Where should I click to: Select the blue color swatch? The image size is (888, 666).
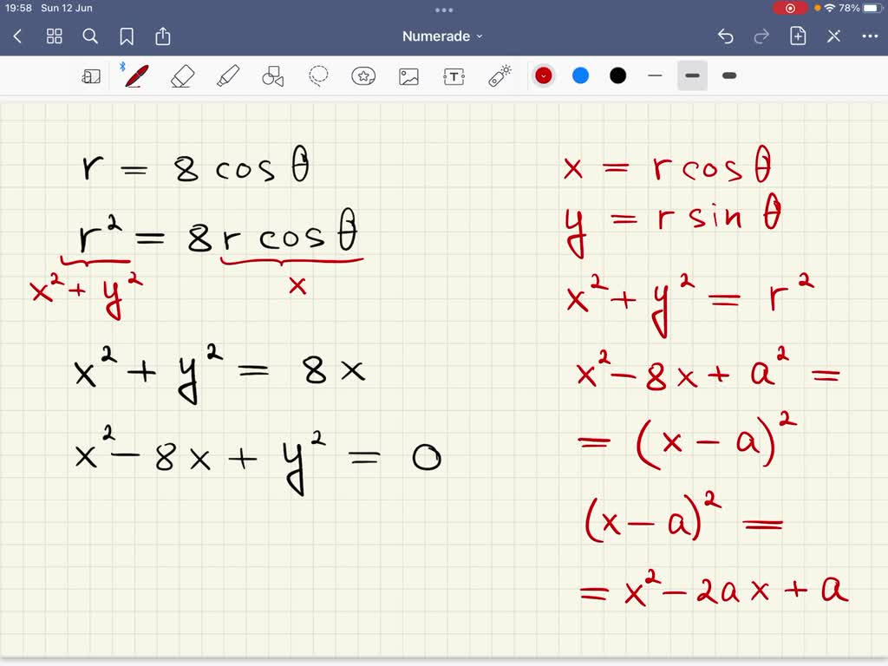(580, 75)
